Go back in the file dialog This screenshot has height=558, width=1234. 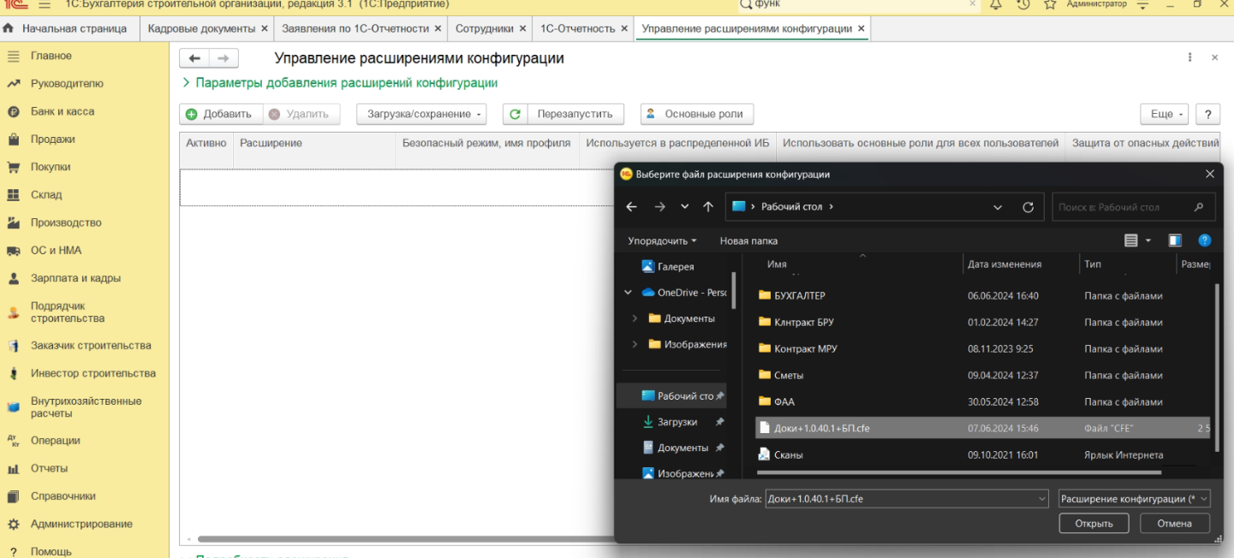[632, 207]
